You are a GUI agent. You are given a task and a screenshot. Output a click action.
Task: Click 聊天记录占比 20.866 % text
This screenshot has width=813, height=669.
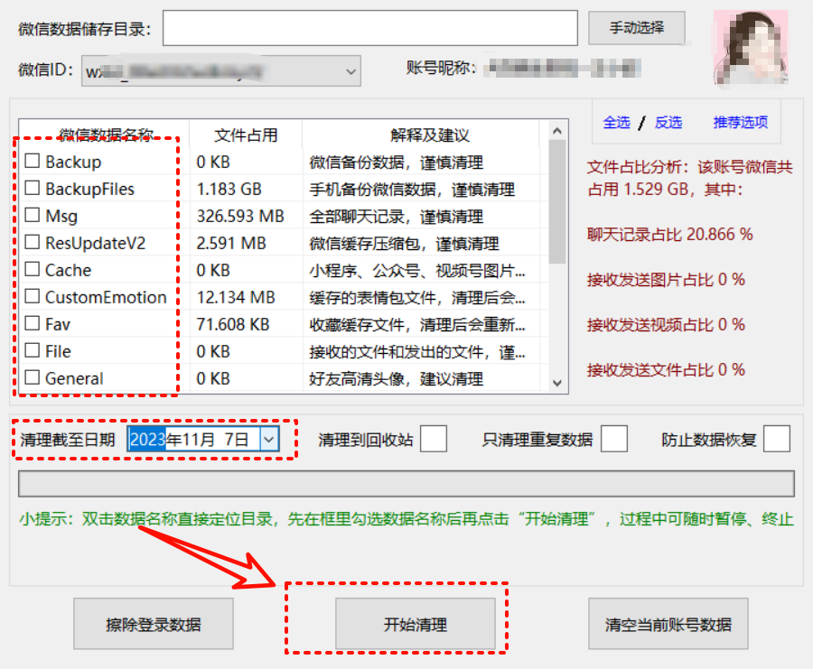click(x=670, y=234)
